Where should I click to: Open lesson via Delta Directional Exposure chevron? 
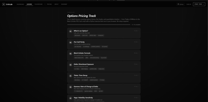(139, 64)
